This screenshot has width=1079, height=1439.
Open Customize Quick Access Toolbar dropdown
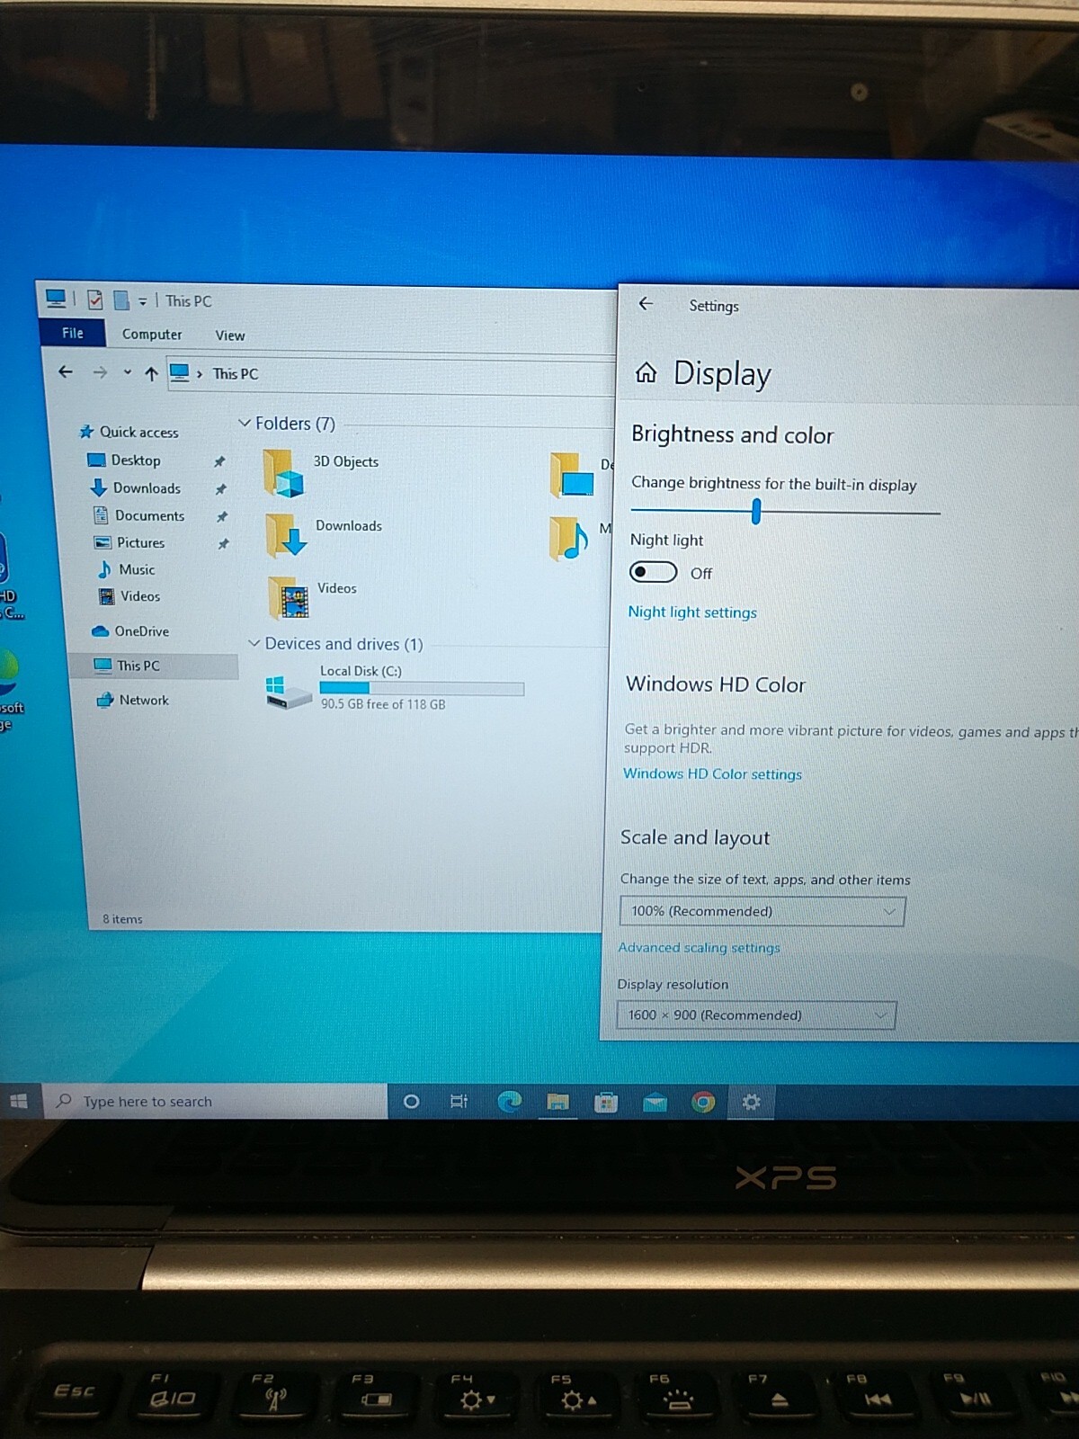[142, 301]
